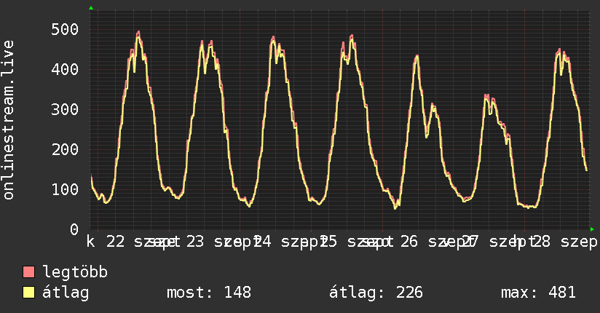Click the '23' date label on x-axis
This screenshot has width=600, height=313.
[x=195, y=242]
